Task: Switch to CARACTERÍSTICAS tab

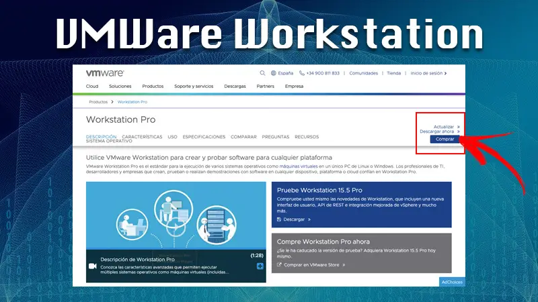Action: tap(142, 137)
